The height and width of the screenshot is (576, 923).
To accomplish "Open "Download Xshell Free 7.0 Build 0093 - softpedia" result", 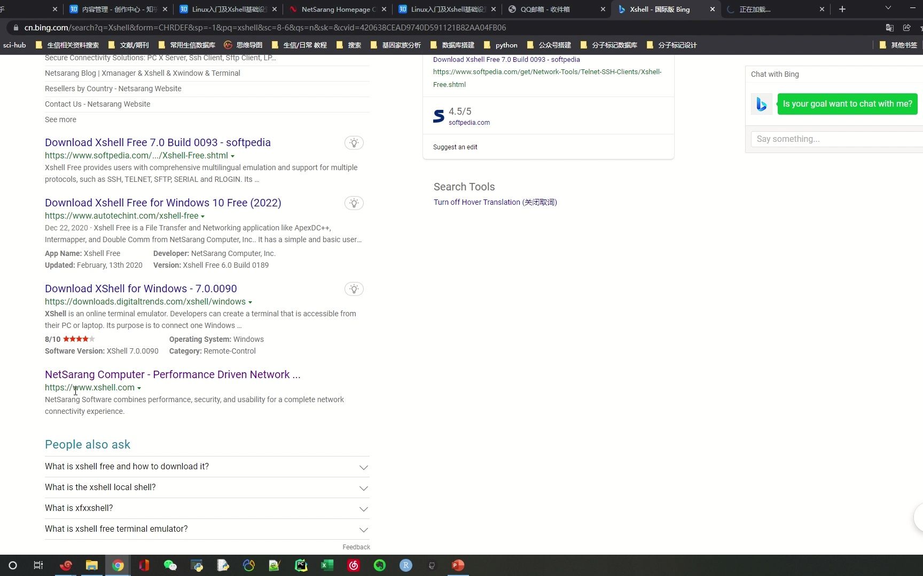I will 158,142.
